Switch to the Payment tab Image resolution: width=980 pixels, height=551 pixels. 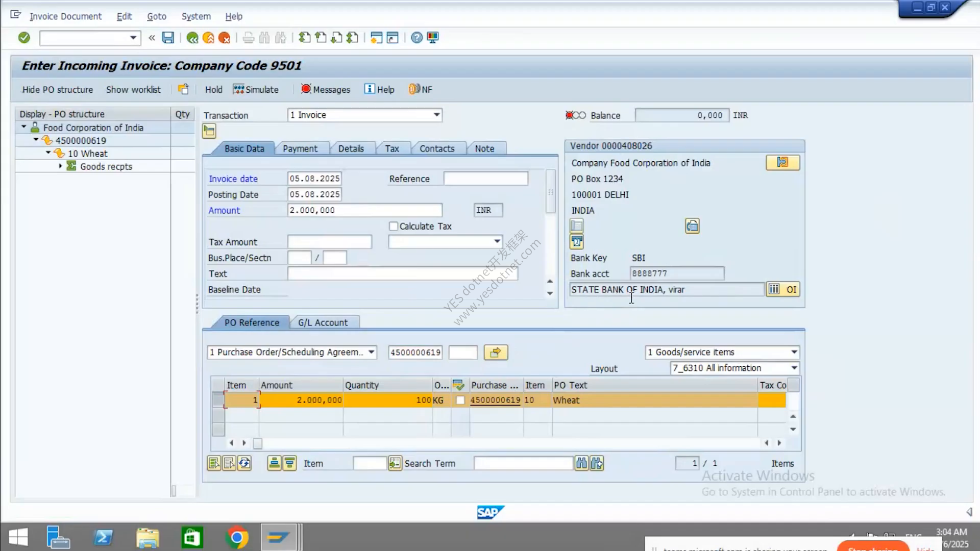[x=300, y=148]
